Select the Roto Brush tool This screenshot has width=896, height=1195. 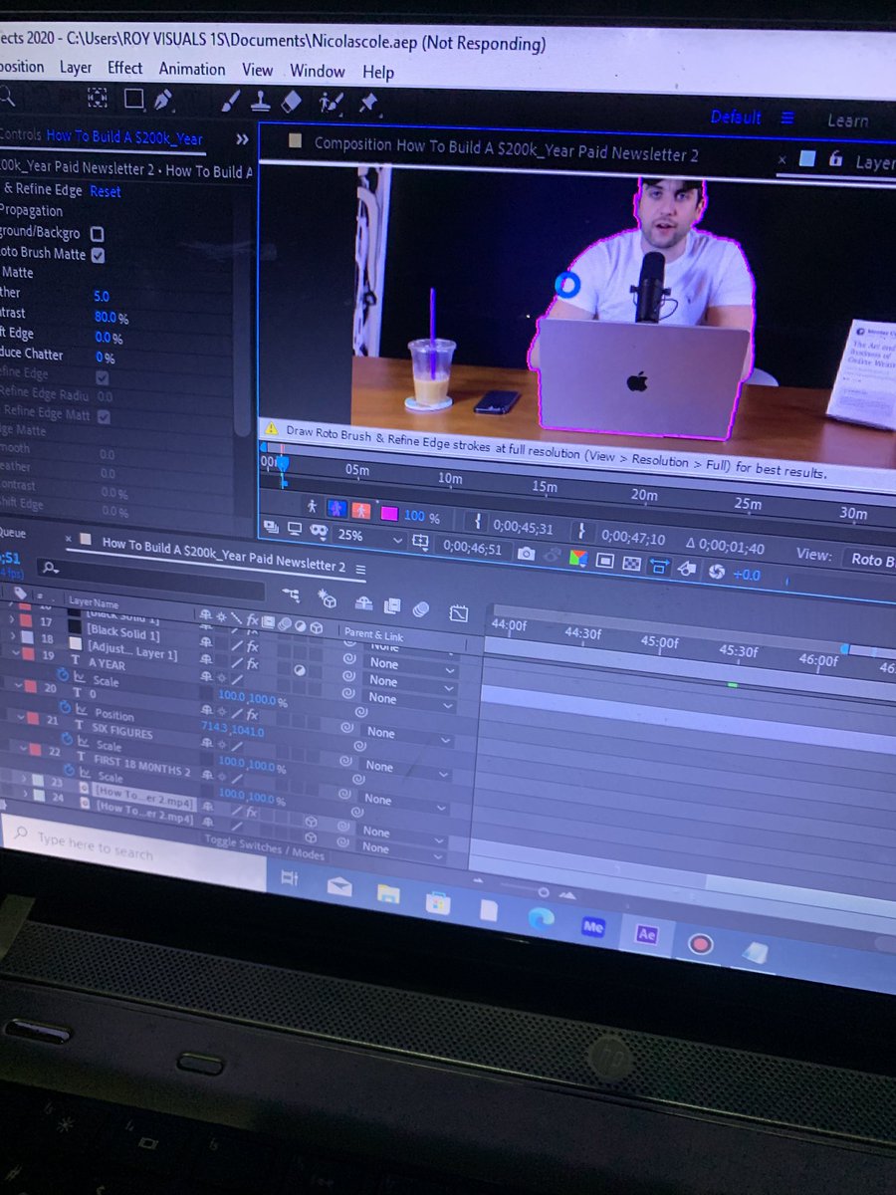331,102
